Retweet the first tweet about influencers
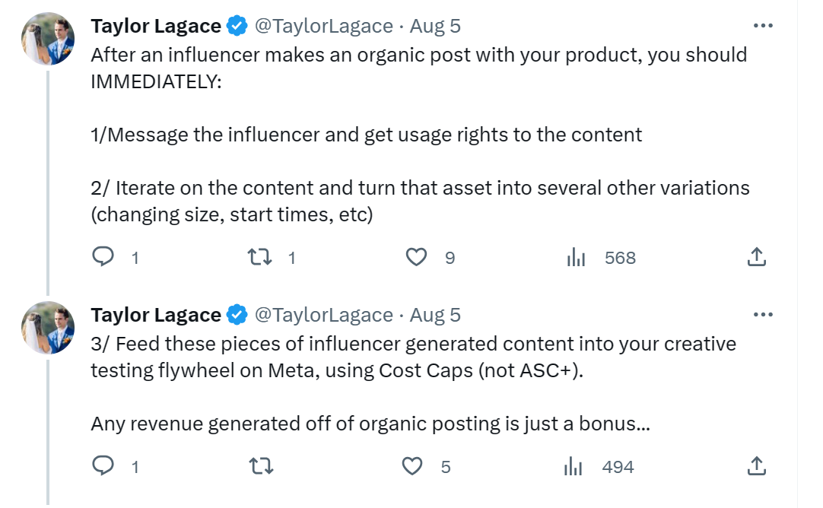Image resolution: width=823 pixels, height=508 pixels. click(262, 258)
